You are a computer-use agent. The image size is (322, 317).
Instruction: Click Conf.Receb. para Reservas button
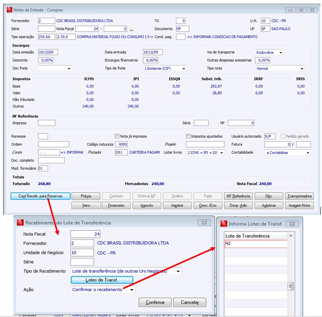click(x=40, y=196)
